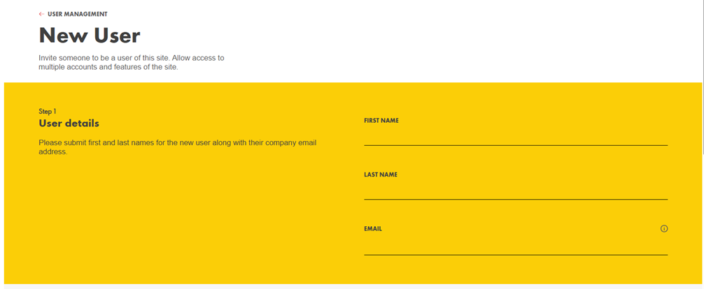Focus the Email input field

[x=515, y=246]
